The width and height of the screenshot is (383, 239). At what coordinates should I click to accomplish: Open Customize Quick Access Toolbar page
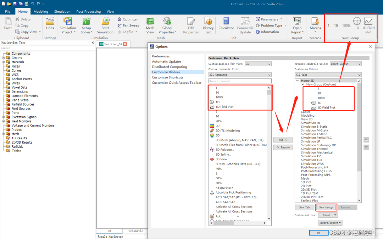[x=177, y=83]
